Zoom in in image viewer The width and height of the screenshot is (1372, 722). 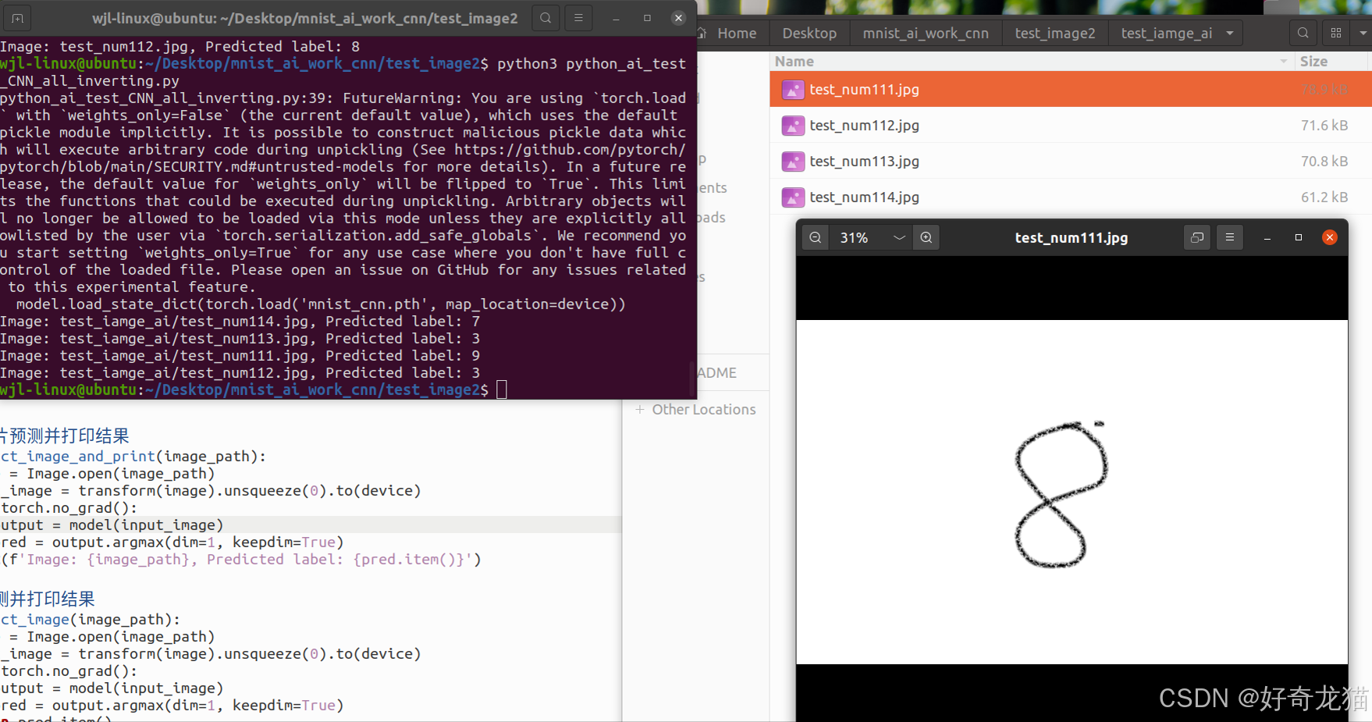coord(926,237)
